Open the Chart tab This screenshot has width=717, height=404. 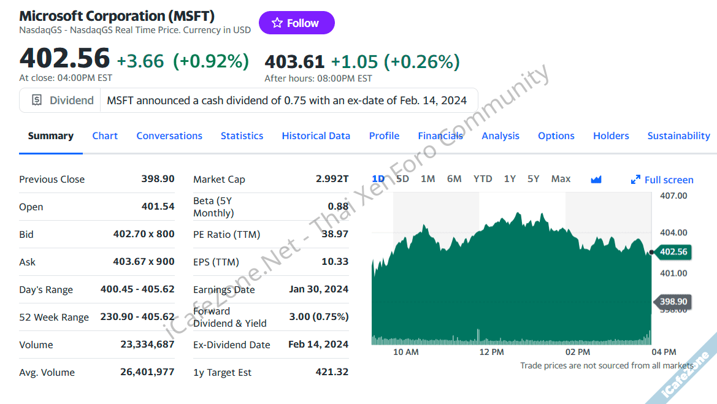(105, 136)
